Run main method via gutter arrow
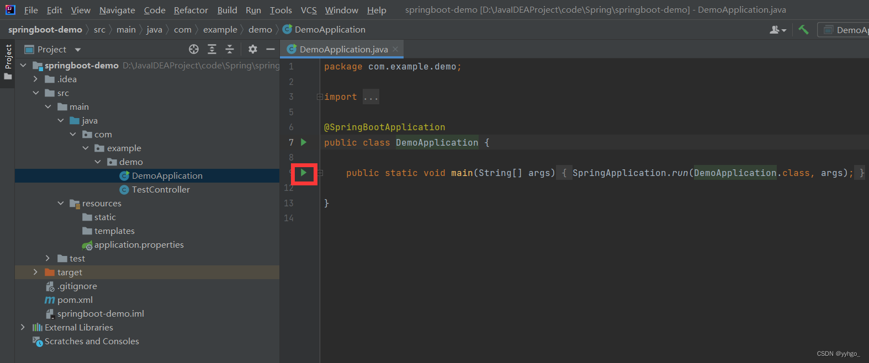This screenshot has height=363, width=869. 304,173
